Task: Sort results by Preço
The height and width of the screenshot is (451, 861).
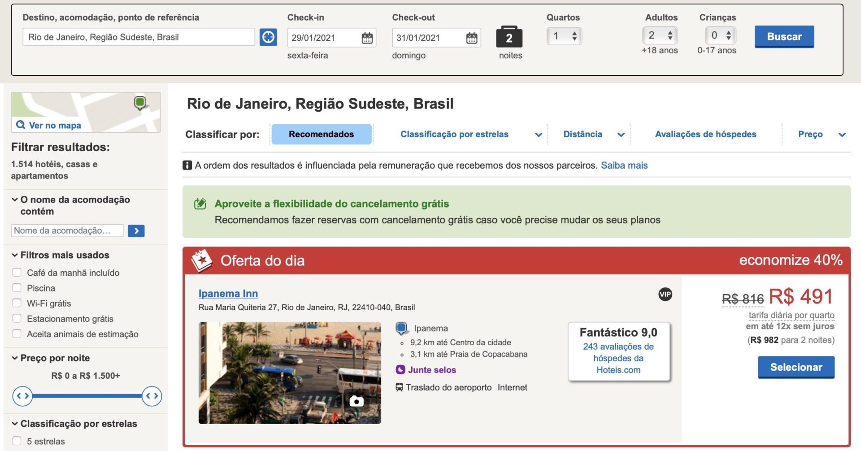Action: 810,134
